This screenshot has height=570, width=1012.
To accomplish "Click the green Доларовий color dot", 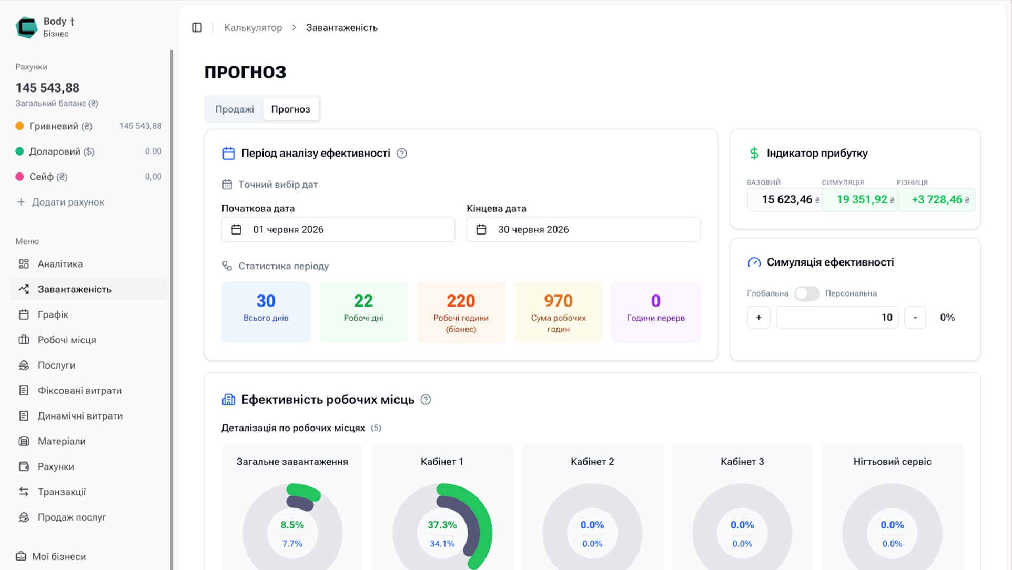I will tap(19, 151).
